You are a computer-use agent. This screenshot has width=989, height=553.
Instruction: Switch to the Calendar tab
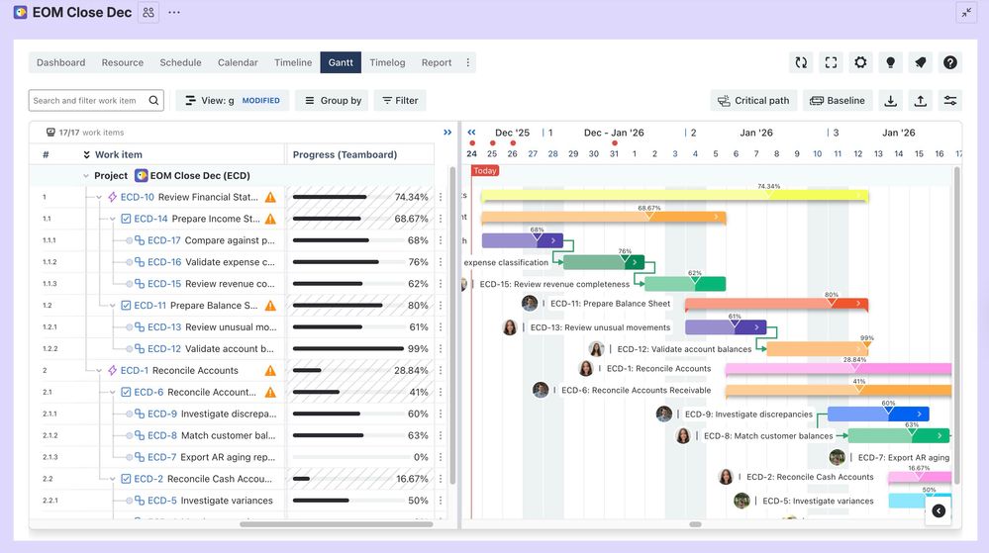click(x=238, y=62)
